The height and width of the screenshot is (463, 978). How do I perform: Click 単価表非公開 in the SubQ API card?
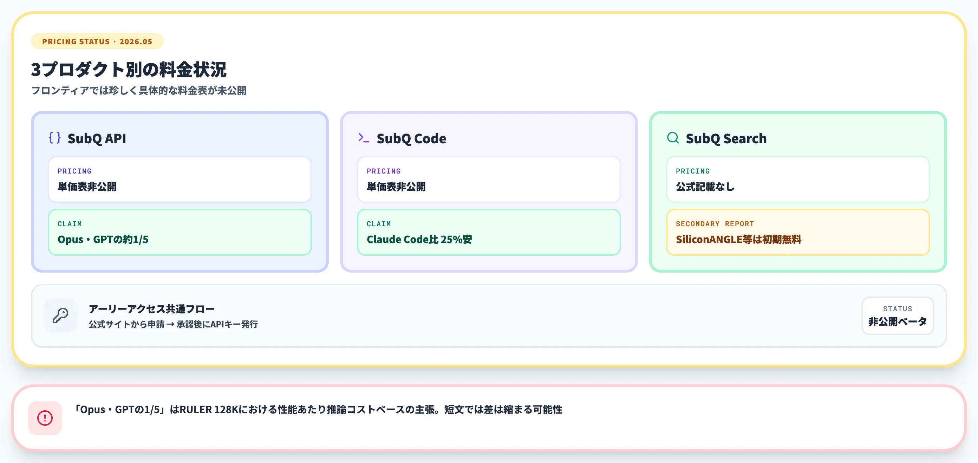tap(87, 187)
